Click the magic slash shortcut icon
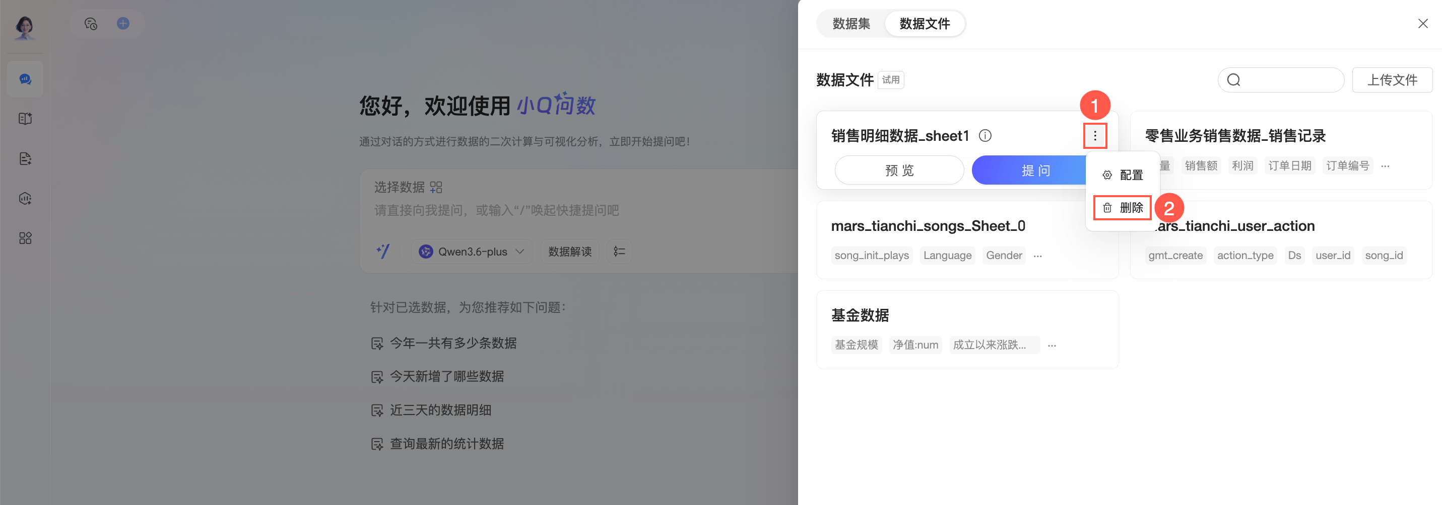1442x505 pixels. click(383, 251)
